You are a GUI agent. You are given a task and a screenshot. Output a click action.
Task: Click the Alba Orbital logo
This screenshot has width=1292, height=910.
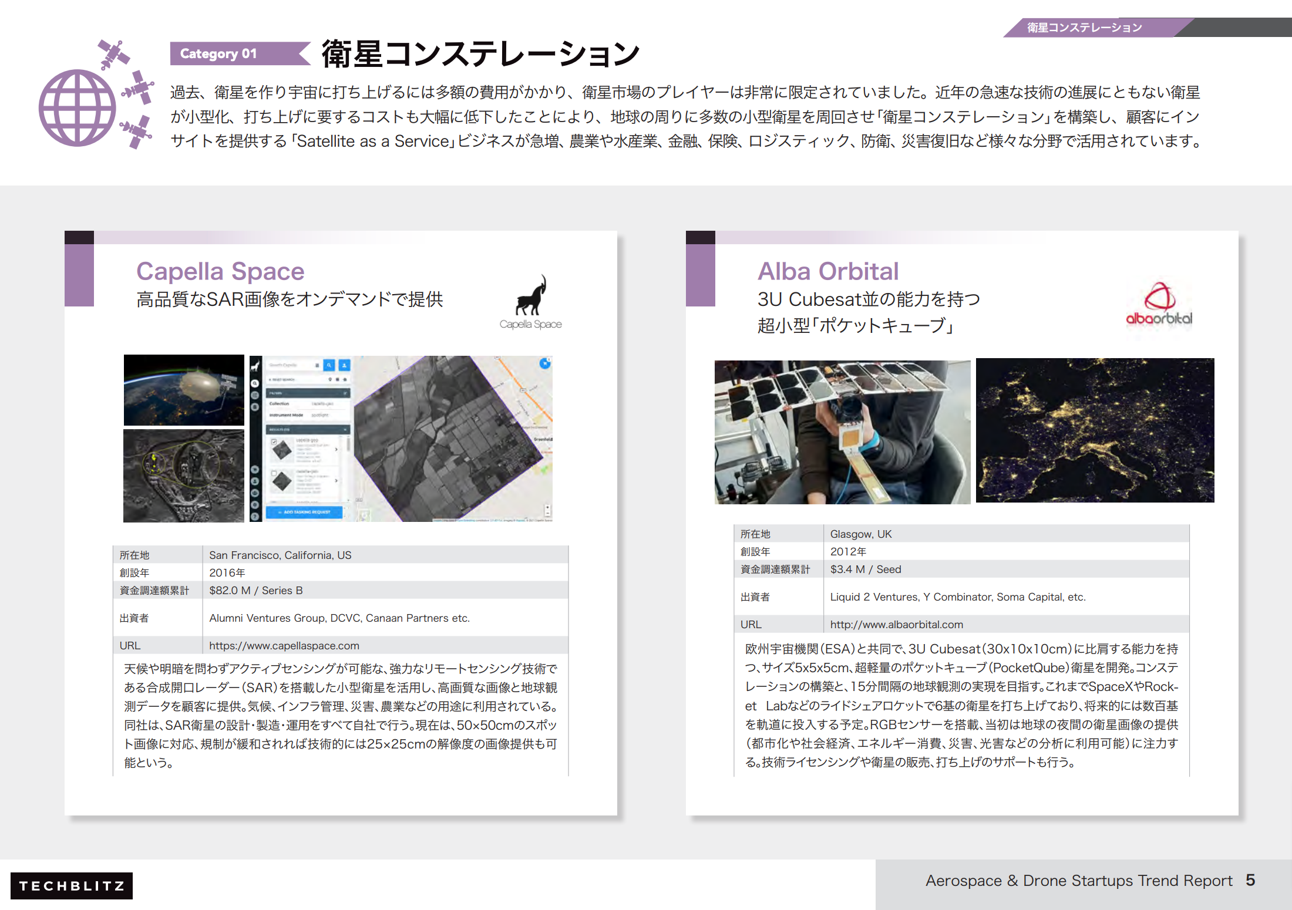[1159, 304]
